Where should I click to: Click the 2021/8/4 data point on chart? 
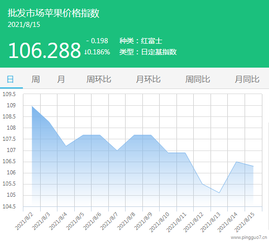tap(66, 146)
